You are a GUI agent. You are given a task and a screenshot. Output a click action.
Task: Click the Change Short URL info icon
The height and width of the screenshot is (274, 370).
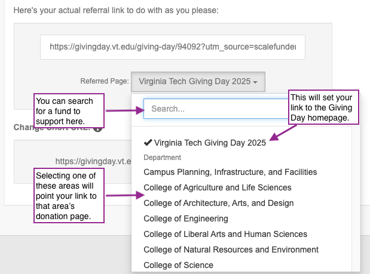click(x=97, y=128)
